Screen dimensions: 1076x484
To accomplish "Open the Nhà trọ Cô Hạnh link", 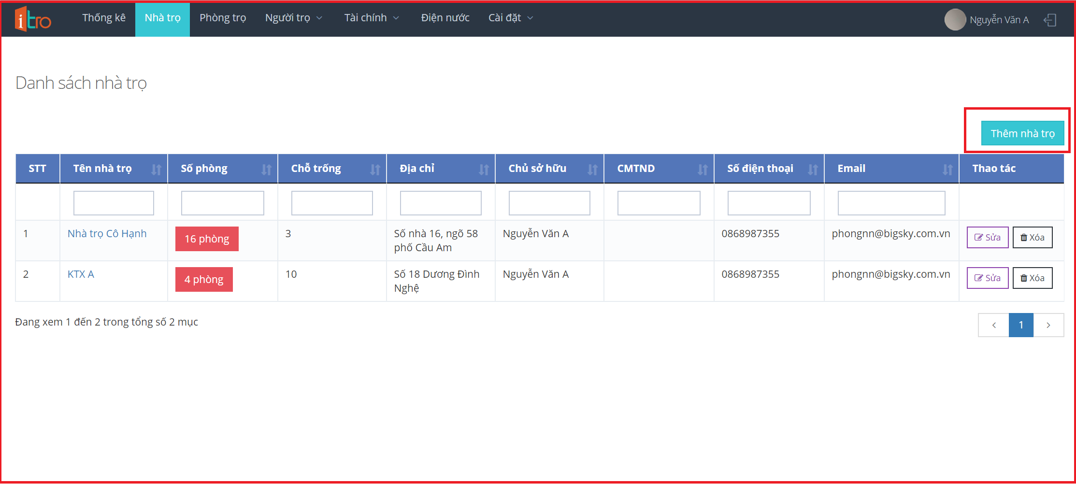I will pos(107,234).
